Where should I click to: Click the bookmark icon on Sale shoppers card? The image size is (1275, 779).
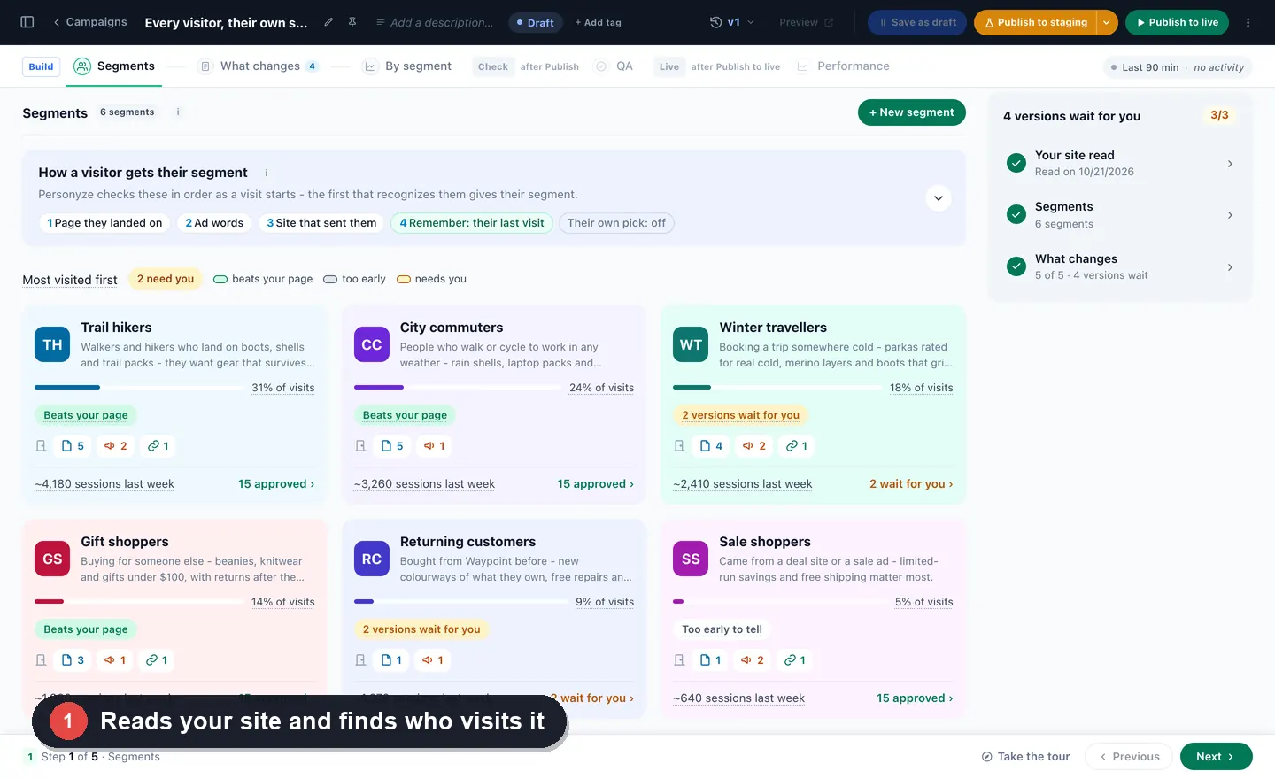[679, 660]
